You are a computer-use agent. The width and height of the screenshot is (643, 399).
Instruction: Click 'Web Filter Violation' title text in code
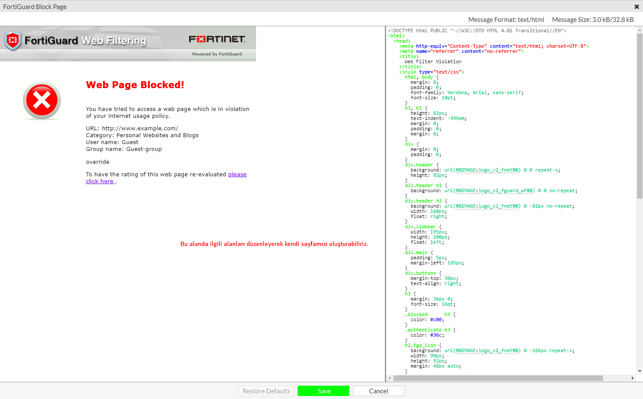[x=433, y=61]
